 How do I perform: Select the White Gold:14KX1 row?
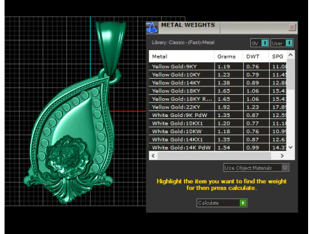218,140
